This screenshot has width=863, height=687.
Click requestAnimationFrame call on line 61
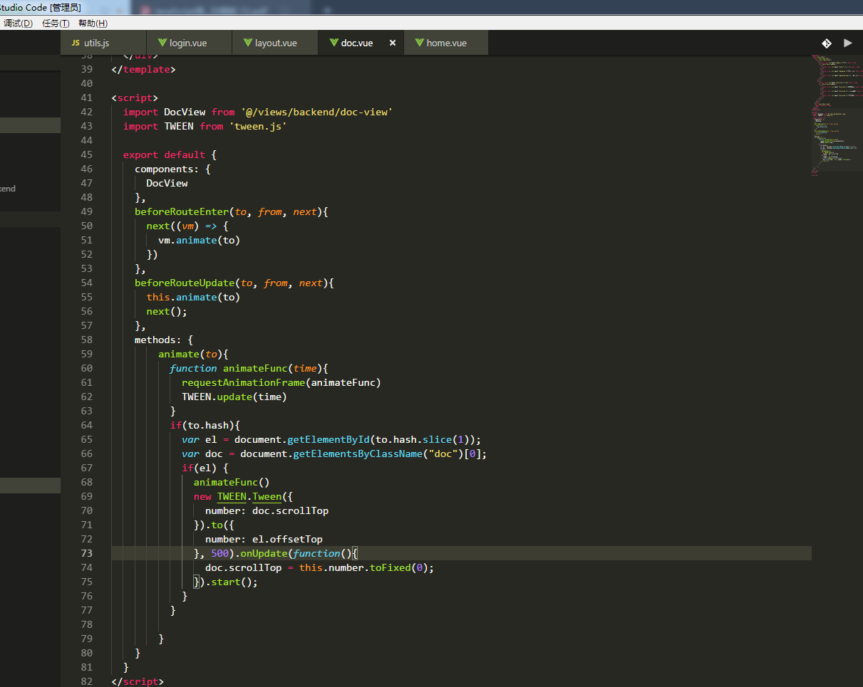tap(281, 382)
